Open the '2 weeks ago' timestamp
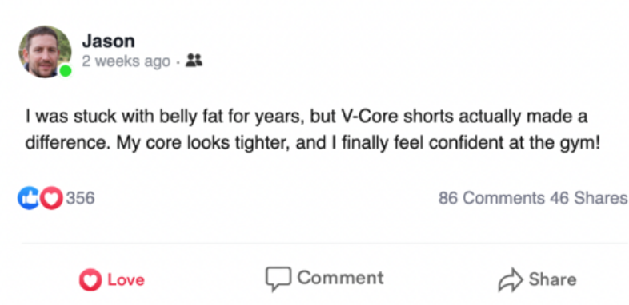 point(126,61)
